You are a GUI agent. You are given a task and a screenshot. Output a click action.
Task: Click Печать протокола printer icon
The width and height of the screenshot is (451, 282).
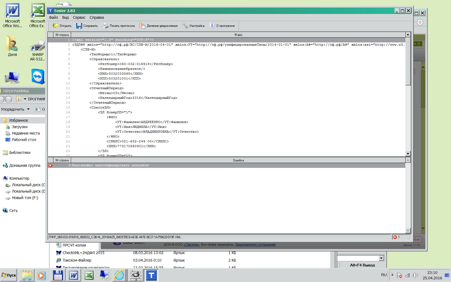[x=105, y=26]
